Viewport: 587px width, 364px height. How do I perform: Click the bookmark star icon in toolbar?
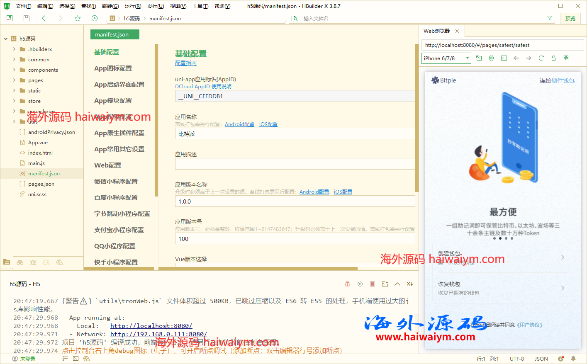coord(78,18)
